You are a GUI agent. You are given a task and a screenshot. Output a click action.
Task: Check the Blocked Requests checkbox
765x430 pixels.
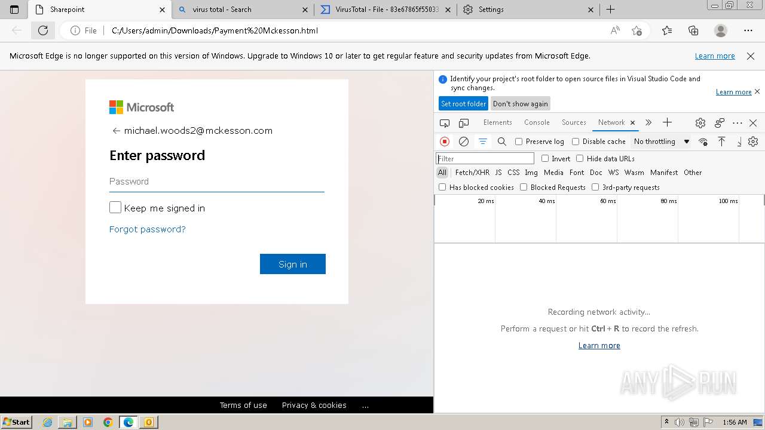point(524,187)
